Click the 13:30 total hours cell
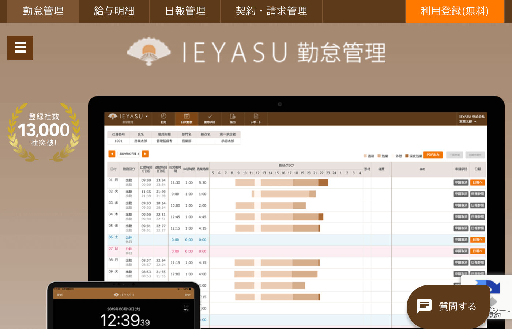Screen dimensions: 512x329 (x=175, y=183)
